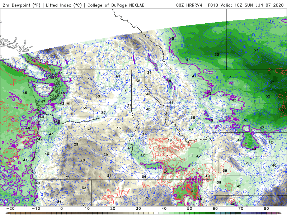The image size is (287, 215).
Task: Click the 'Valid: 10Z SUN JUN 07 2020' text
Action: [252, 5]
